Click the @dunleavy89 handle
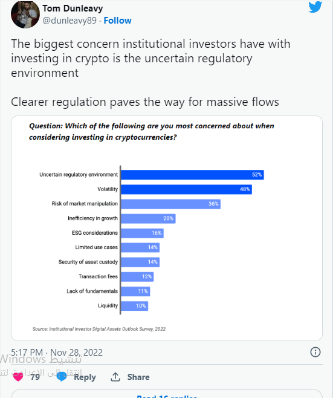Screen dimensions: 333x398 tap(70, 21)
